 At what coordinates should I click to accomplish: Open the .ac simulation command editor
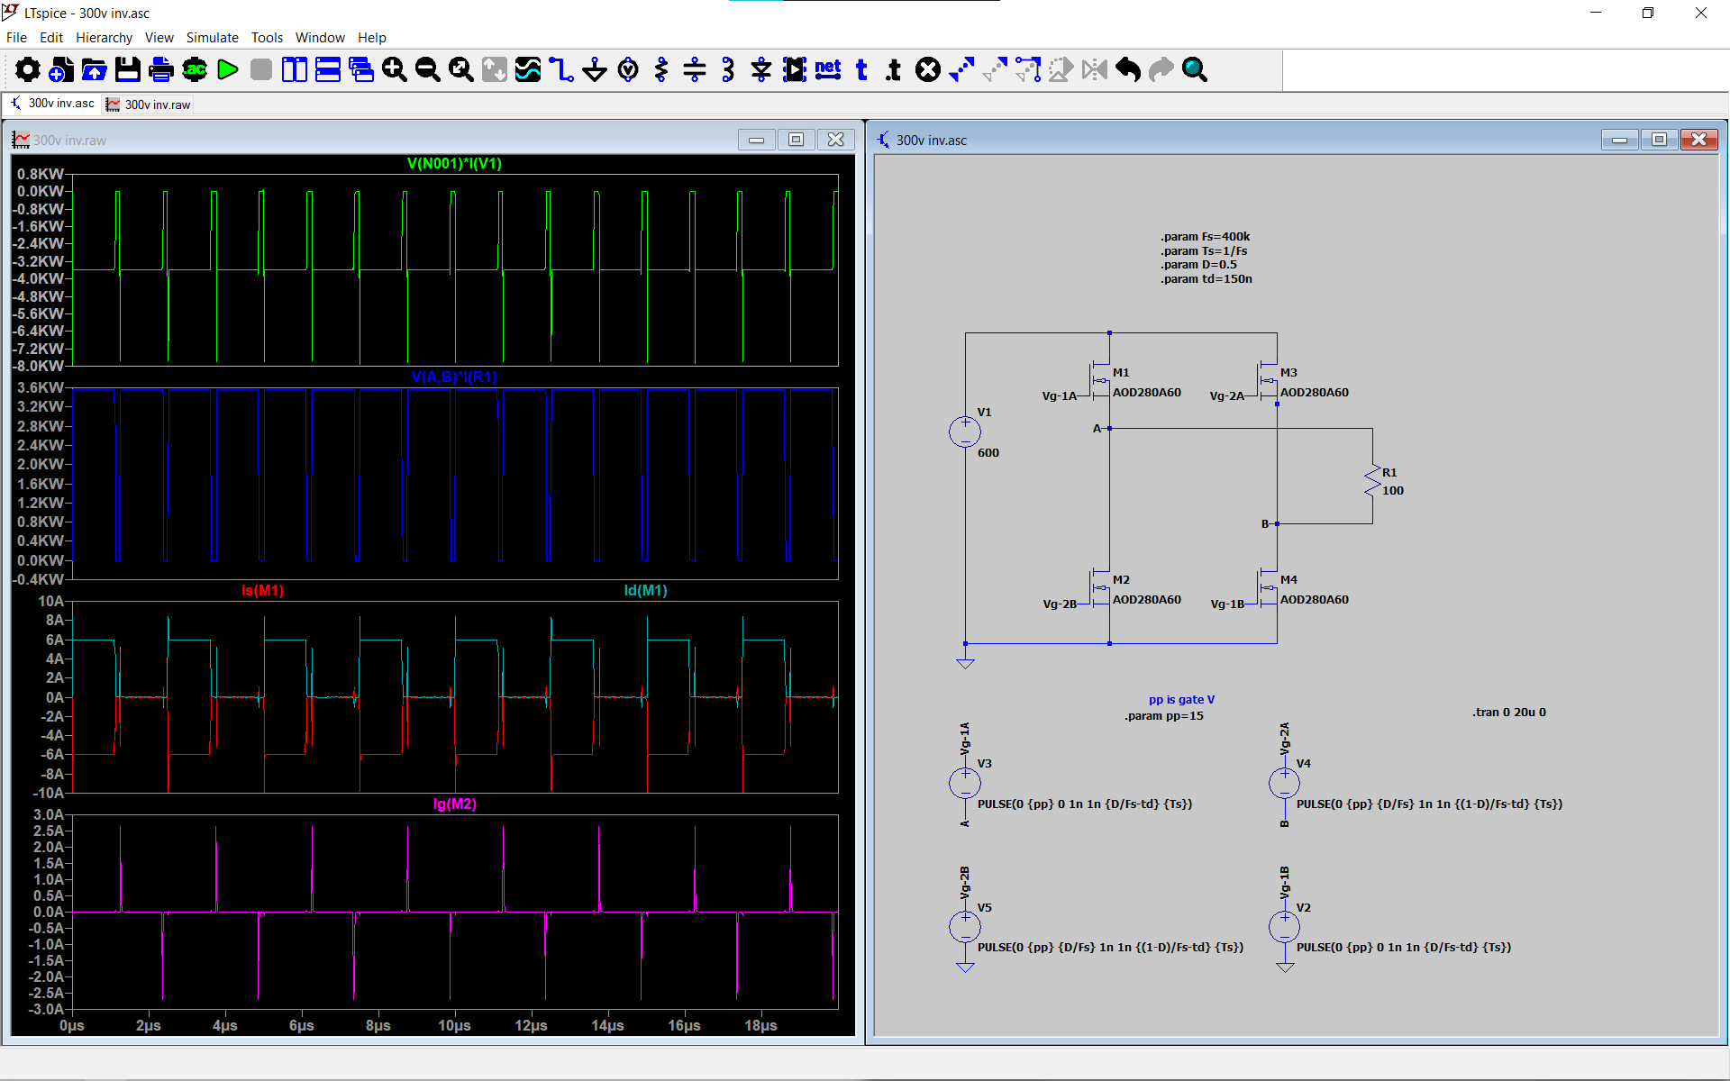[x=195, y=69]
